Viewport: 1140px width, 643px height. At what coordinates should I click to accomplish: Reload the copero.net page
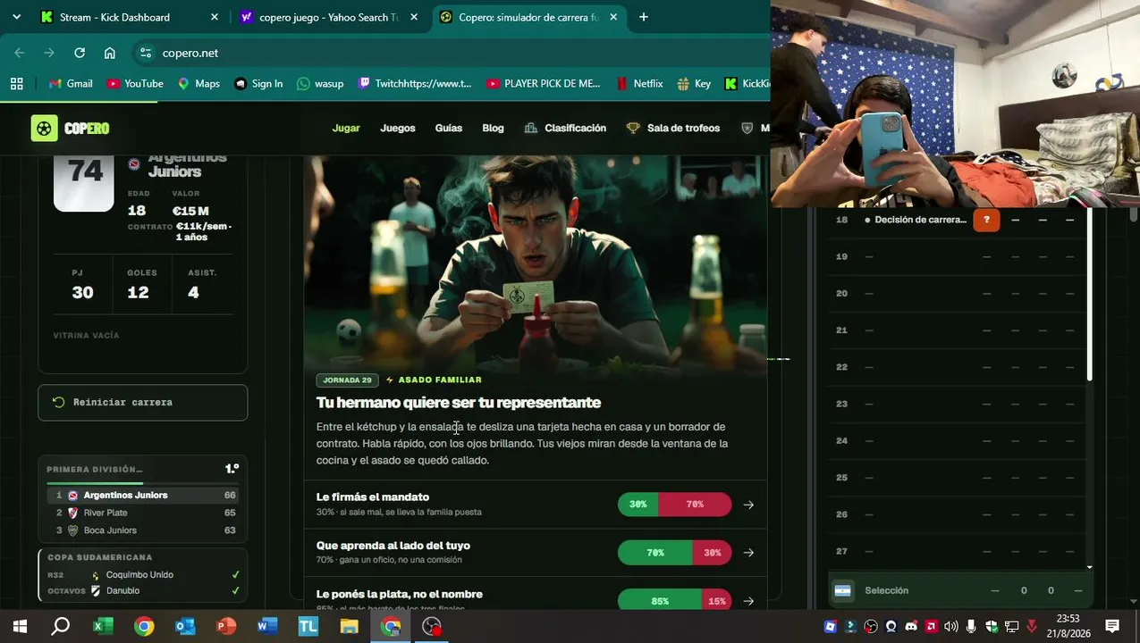(x=80, y=53)
